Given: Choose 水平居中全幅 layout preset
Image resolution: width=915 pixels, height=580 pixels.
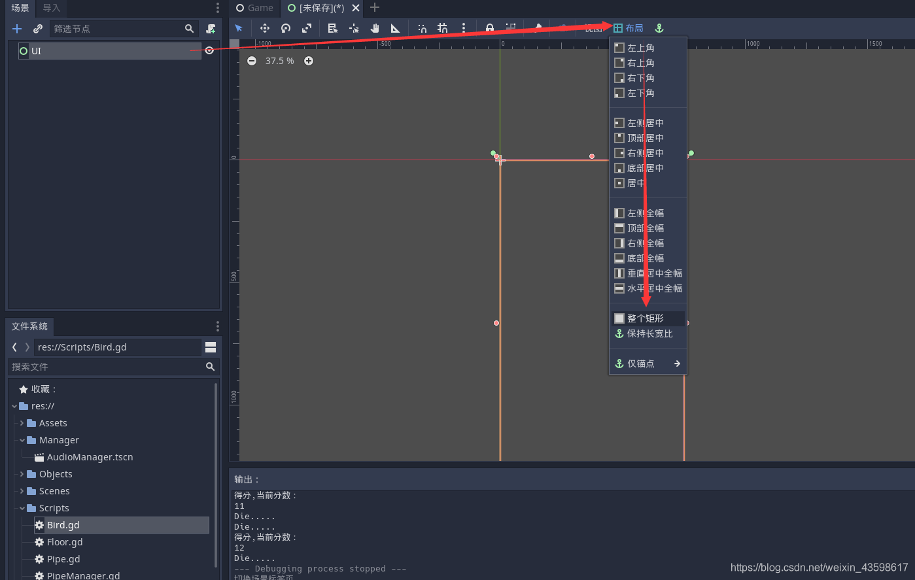Looking at the screenshot, I should coord(648,288).
